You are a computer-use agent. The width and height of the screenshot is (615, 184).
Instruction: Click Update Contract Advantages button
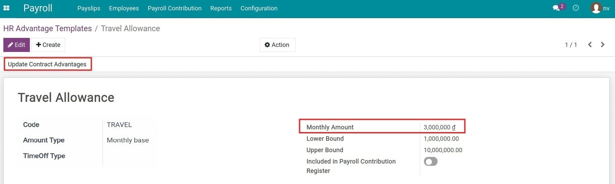pos(47,64)
